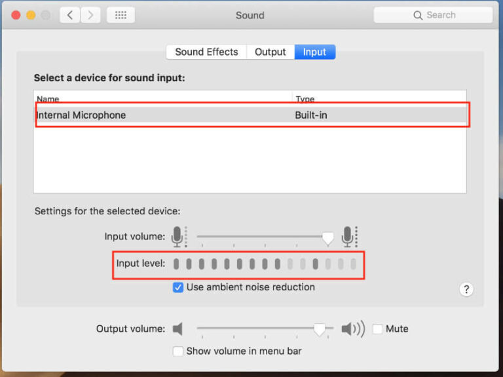Select the Input tab
Viewport: 503px width, 377px height.
tap(314, 52)
